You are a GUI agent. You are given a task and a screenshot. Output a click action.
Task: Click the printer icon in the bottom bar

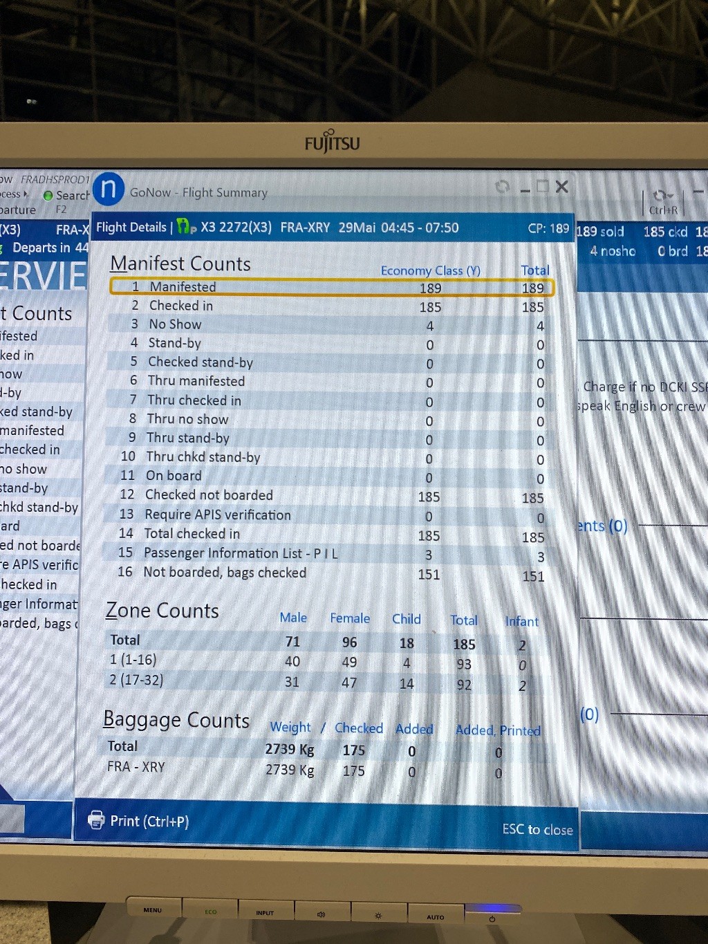[96, 820]
